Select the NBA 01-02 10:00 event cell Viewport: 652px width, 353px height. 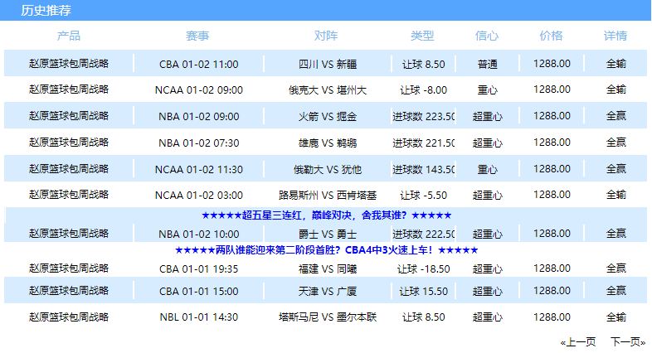pos(199,235)
